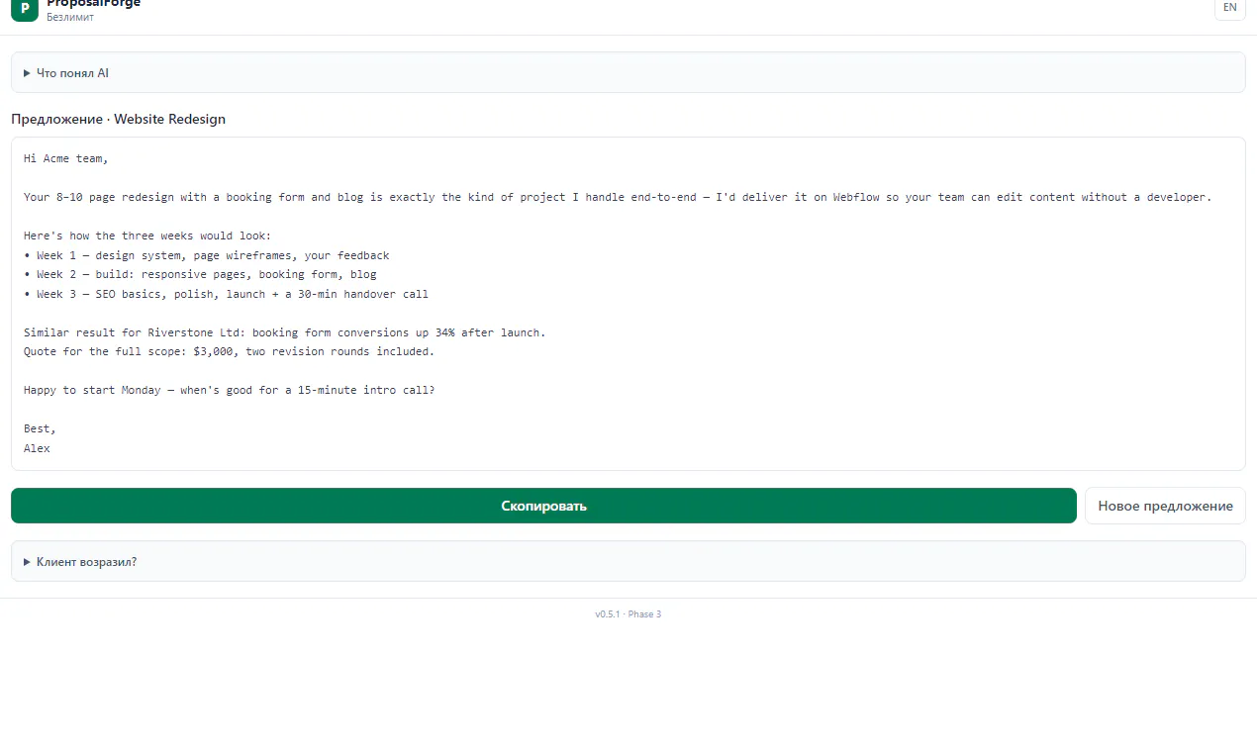This screenshot has height=752, width=1257.
Task: Click the 'Hi Acme team,' greeting line
Action: [x=66, y=158]
